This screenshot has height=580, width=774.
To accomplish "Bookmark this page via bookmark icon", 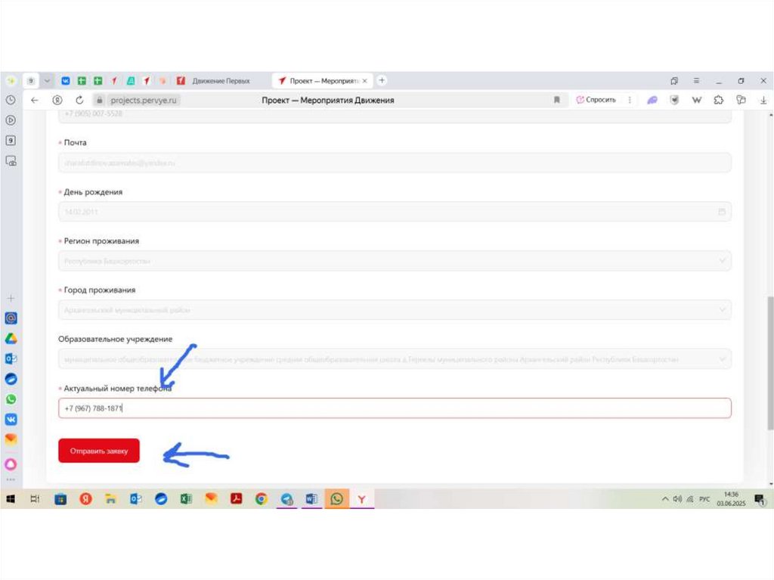I will 557,100.
